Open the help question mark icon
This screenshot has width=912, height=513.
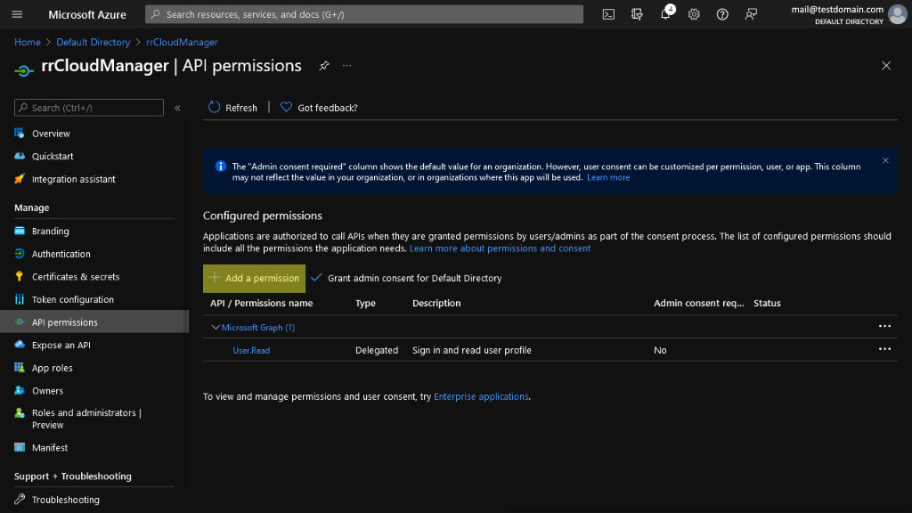(x=722, y=14)
